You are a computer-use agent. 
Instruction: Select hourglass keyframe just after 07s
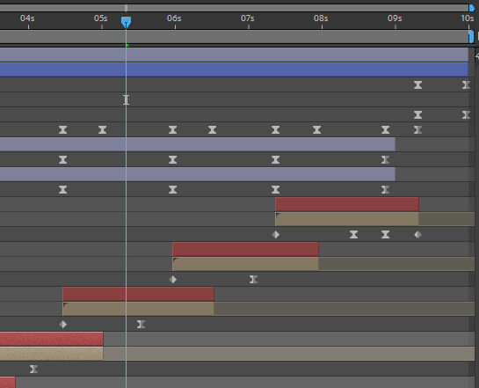click(253, 280)
